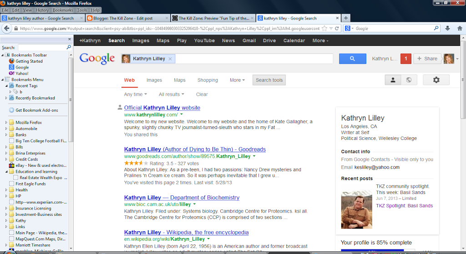Open the Real Estate Wealth Expo bookmark
The image size is (466, 254).
click(41, 178)
